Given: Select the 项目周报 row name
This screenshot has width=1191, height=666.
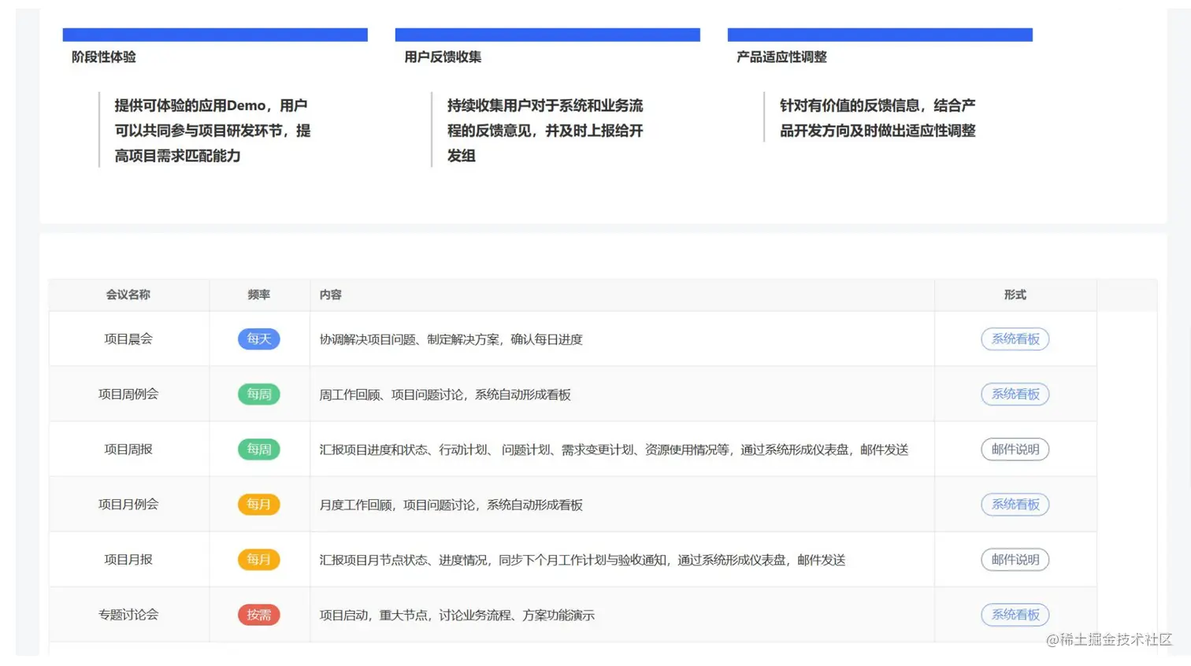Looking at the screenshot, I should 128,449.
